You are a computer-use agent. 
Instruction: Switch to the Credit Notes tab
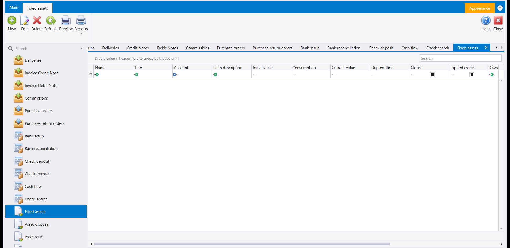pyautogui.click(x=138, y=48)
